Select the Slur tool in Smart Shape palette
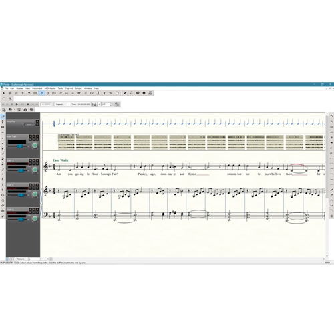The height and width of the screenshot is (334, 334). point(331,116)
